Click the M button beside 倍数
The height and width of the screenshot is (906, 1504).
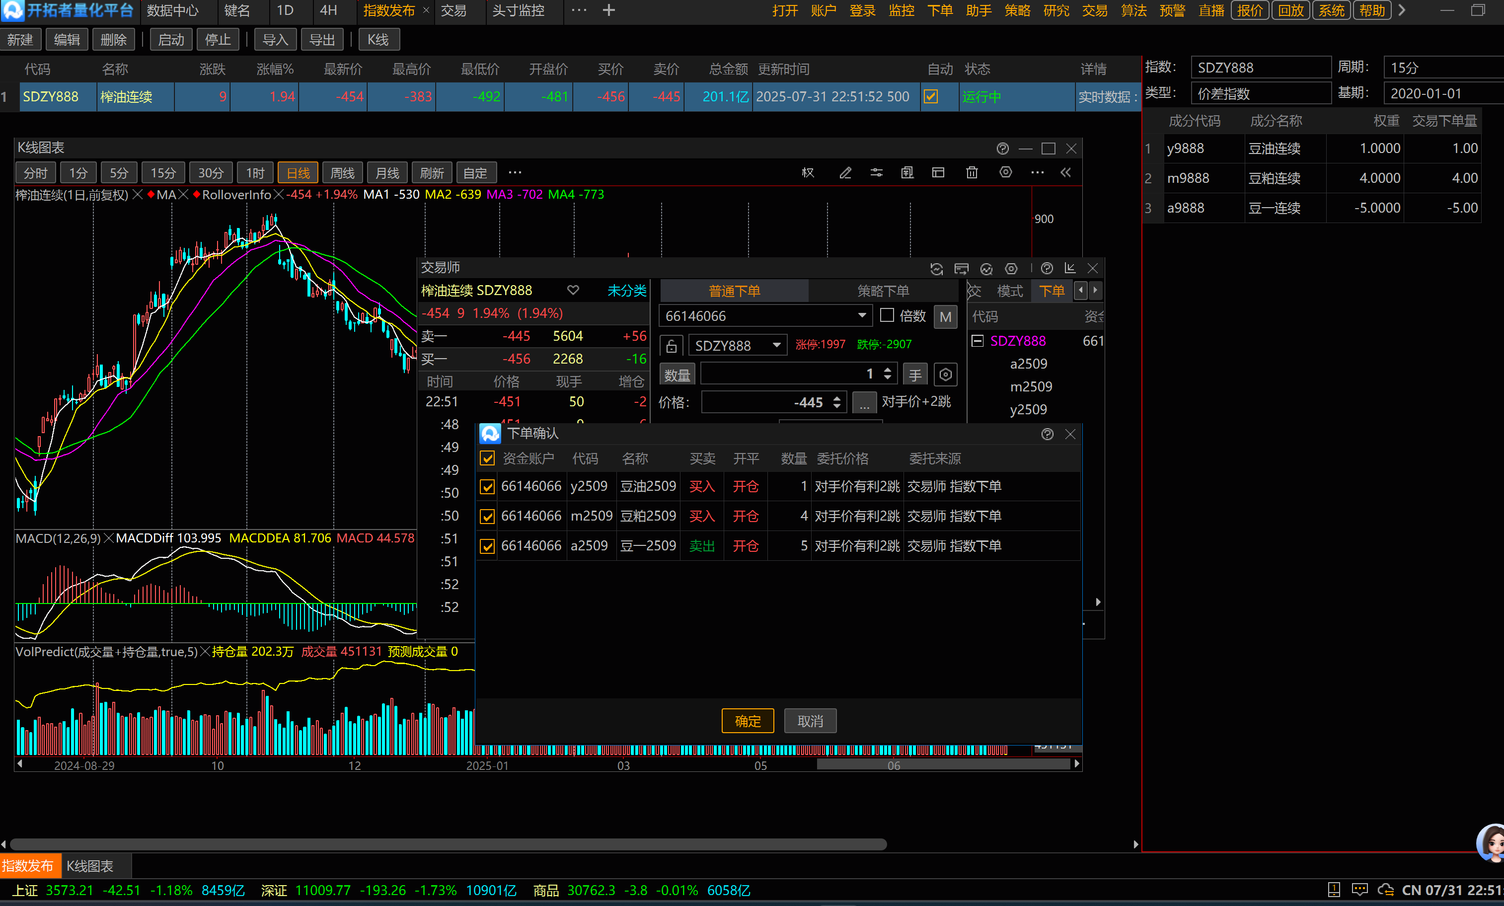click(946, 316)
